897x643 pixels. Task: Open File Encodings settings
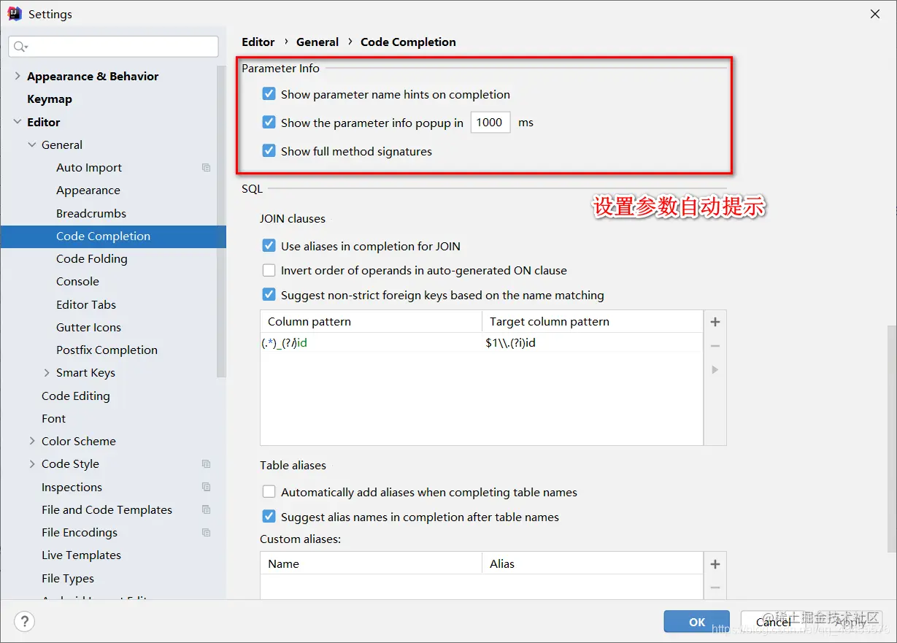80,532
